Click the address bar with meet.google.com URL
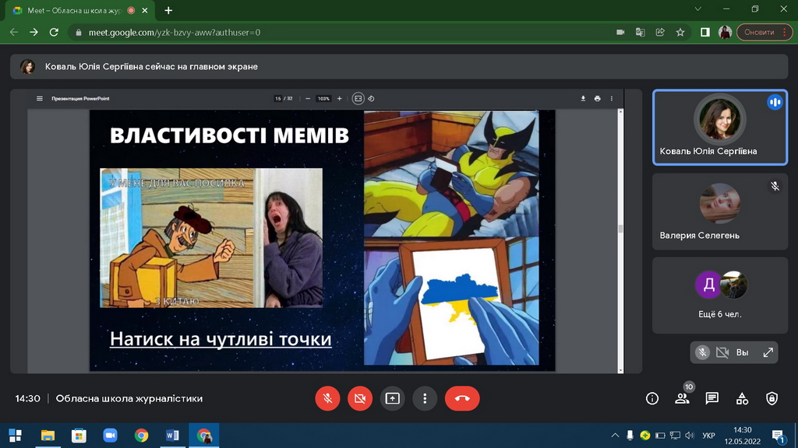798x448 pixels. [x=336, y=33]
